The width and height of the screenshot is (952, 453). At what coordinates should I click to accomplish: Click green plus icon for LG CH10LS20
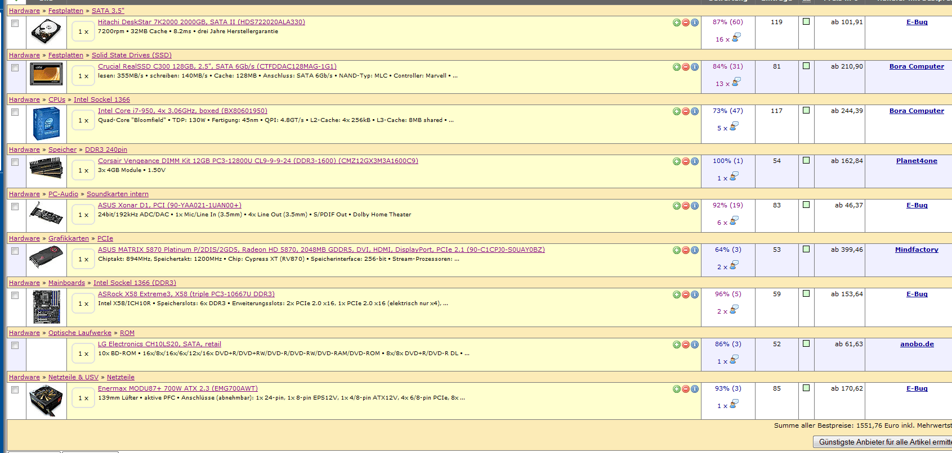[x=677, y=345]
